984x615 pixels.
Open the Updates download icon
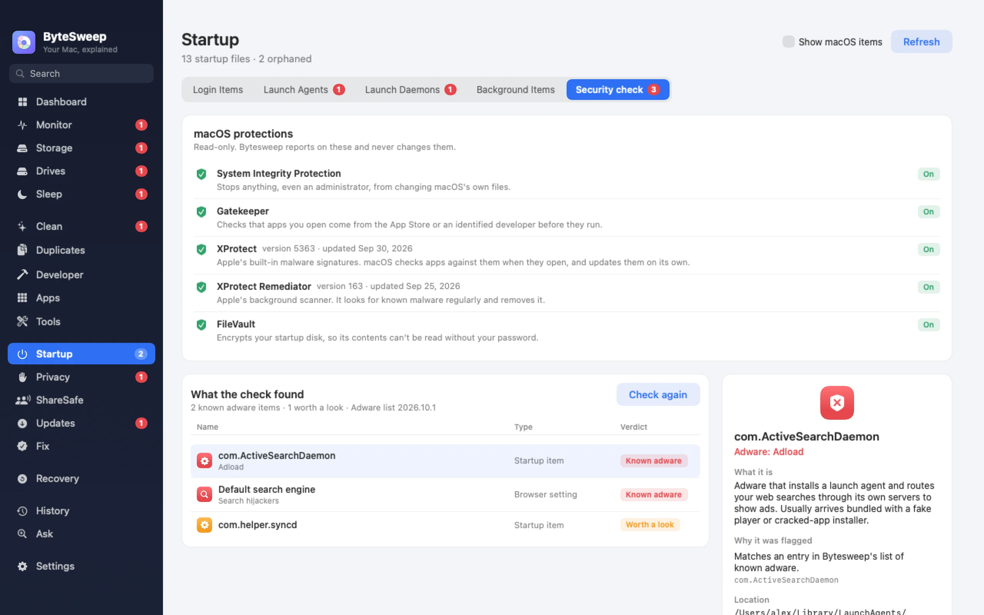coord(22,423)
